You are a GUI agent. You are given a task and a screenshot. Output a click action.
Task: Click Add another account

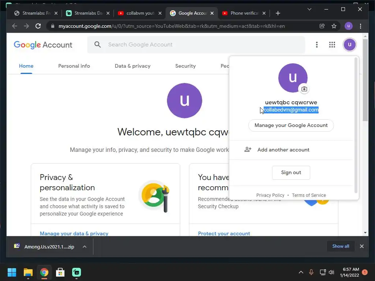coord(291,150)
